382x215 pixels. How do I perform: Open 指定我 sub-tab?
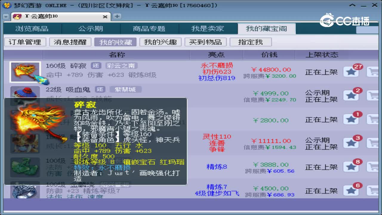point(251,42)
